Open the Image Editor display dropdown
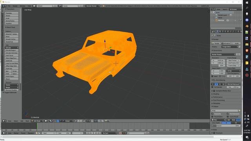The width and height of the screenshot is (251, 141). coord(230,47)
